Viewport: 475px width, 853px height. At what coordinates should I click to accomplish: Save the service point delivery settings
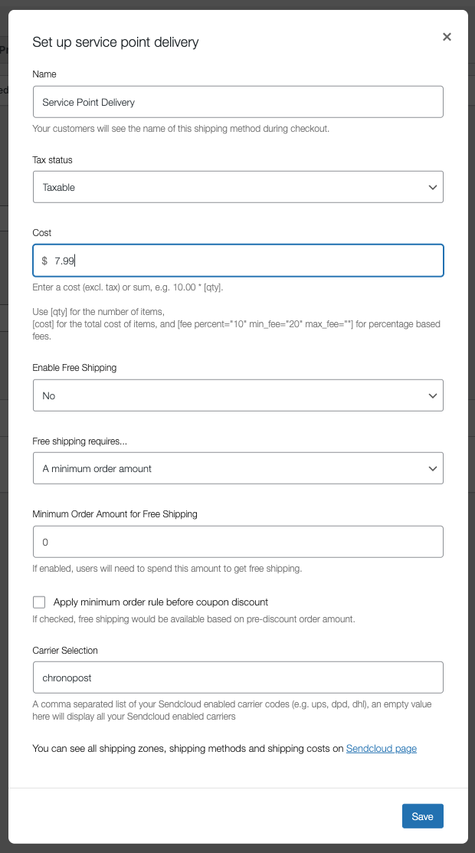423,816
